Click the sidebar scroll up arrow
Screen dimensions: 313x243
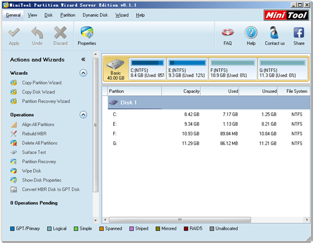pyautogui.click(x=96, y=54)
